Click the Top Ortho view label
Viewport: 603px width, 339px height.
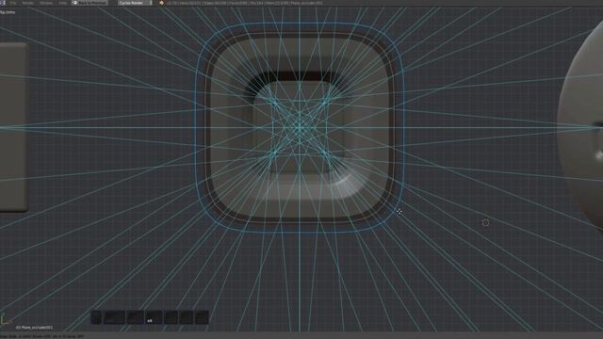[x=8, y=12]
